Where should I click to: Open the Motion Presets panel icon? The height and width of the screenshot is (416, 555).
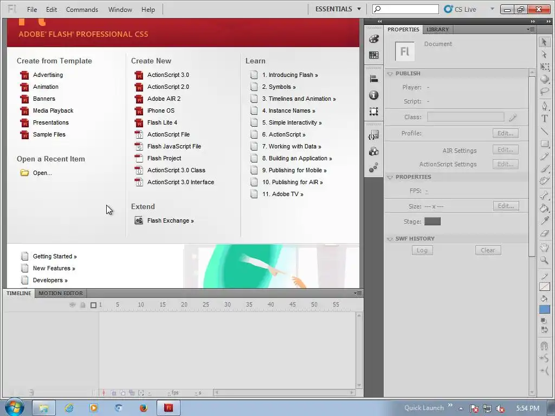pyautogui.click(x=374, y=168)
